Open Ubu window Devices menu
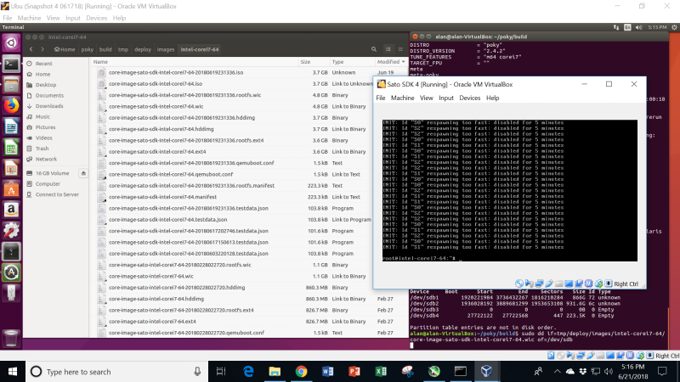 click(x=96, y=18)
